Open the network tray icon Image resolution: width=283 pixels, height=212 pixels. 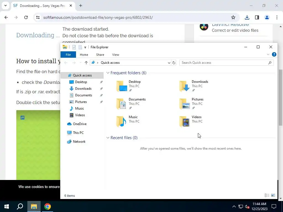click(241, 206)
